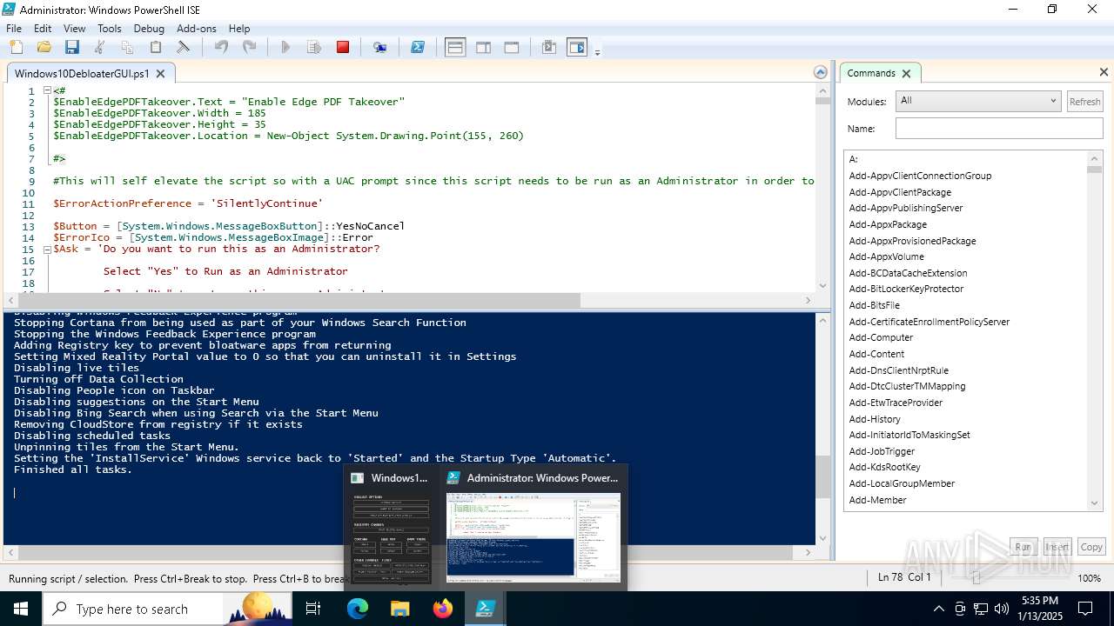Click the Copy toolbar icon
The width and height of the screenshot is (1114, 626).
tap(127, 48)
